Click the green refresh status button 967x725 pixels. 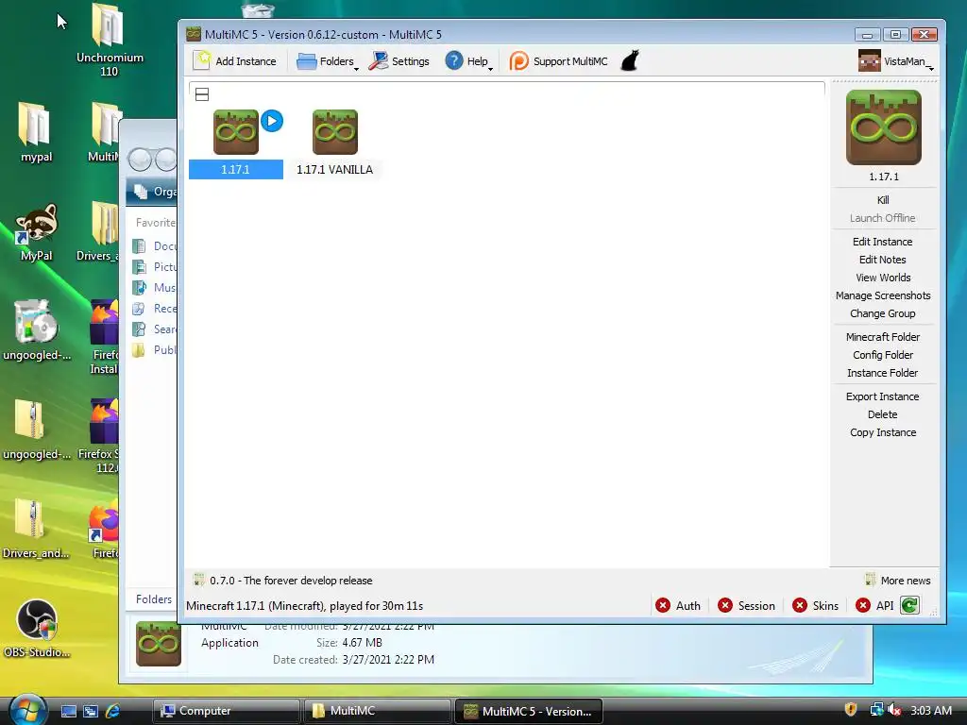coord(909,605)
